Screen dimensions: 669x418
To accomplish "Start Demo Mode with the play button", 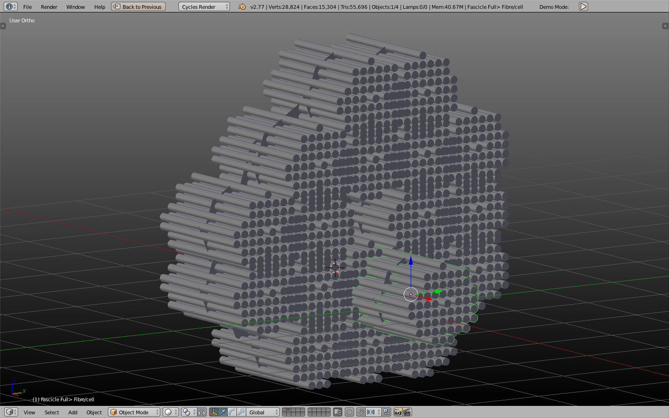I will point(584,7).
